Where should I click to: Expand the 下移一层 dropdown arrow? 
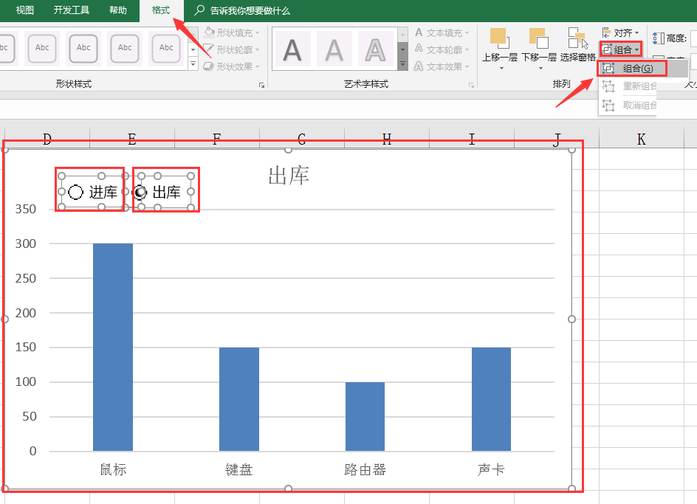pyautogui.click(x=540, y=69)
